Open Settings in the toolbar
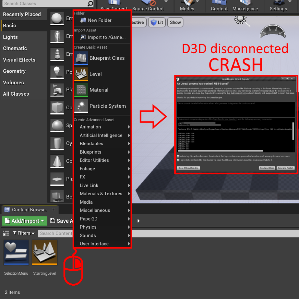 [278, 6]
